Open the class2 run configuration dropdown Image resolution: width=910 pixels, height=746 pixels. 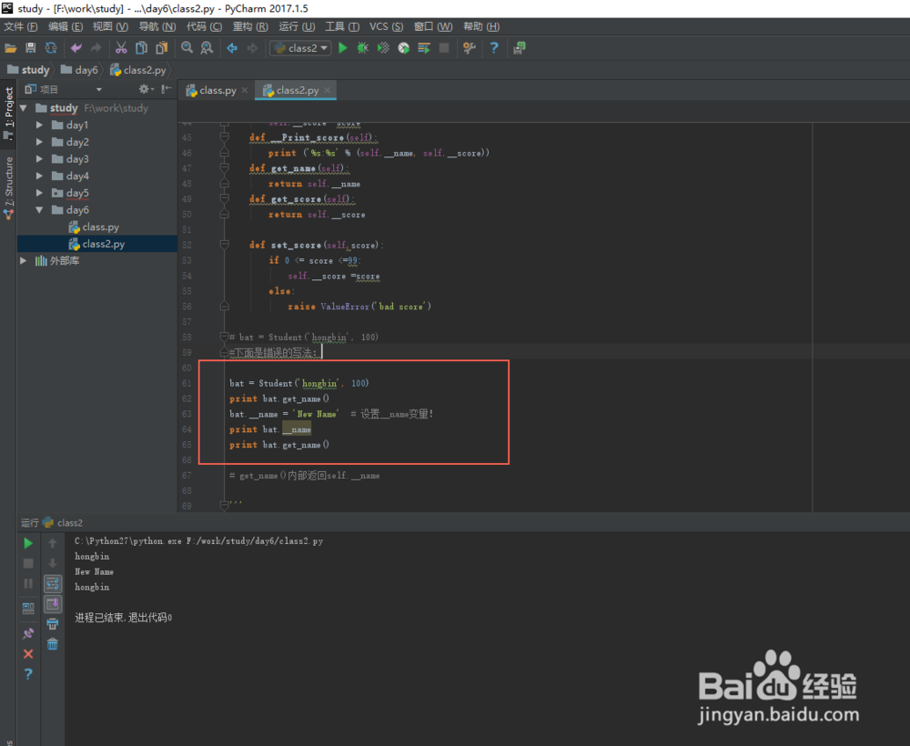coord(300,48)
